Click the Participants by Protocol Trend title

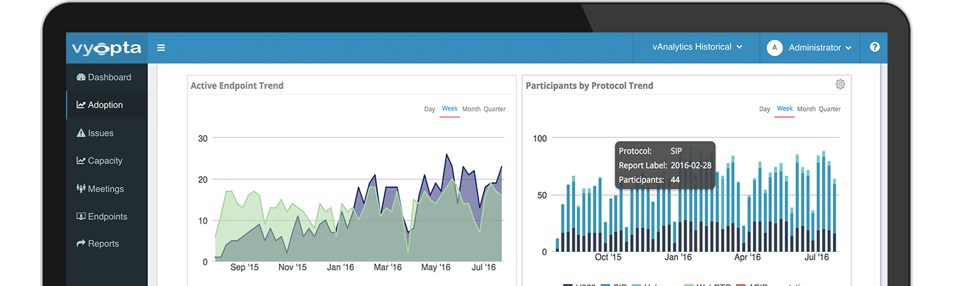tap(590, 86)
